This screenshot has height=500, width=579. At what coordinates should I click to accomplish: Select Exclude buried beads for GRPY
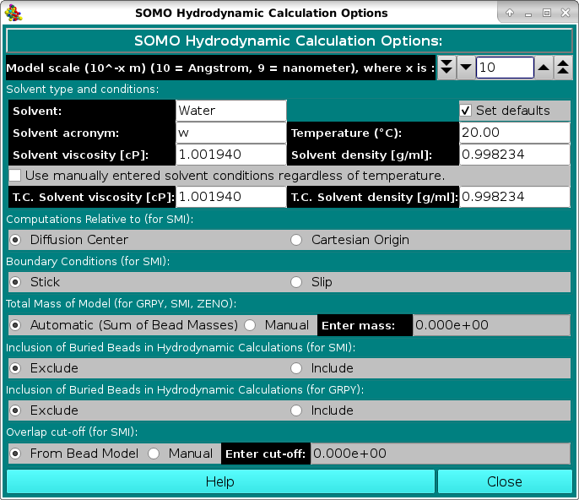pyautogui.click(x=15, y=410)
